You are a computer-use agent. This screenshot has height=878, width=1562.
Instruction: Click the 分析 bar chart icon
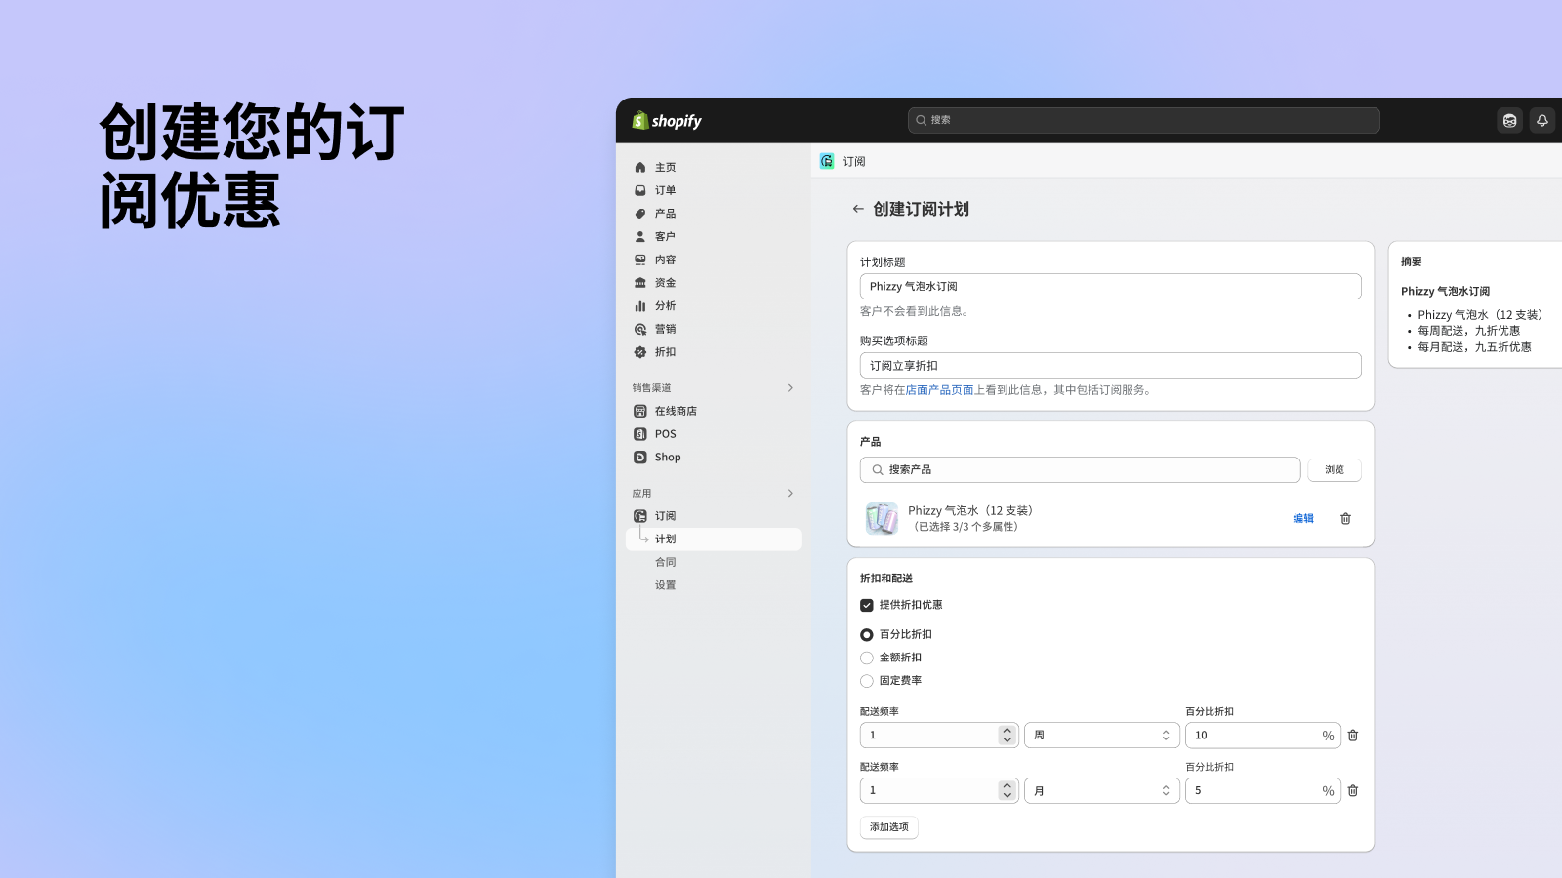tap(640, 306)
